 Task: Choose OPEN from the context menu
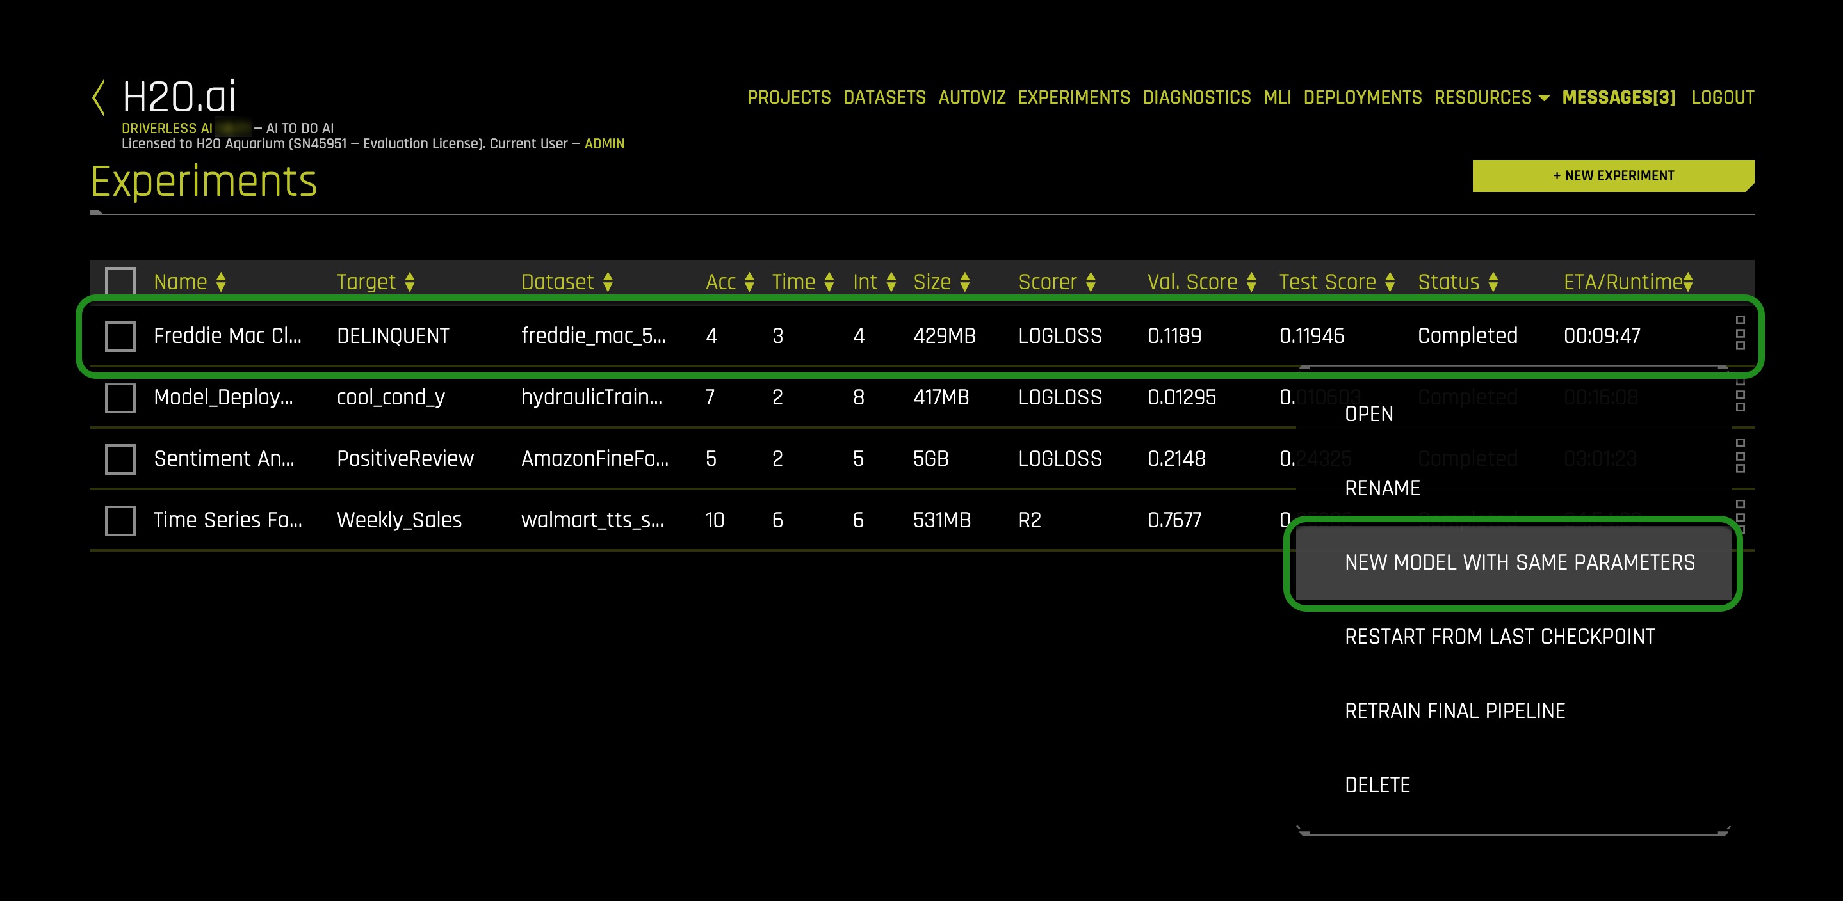pyautogui.click(x=1368, y=414)
